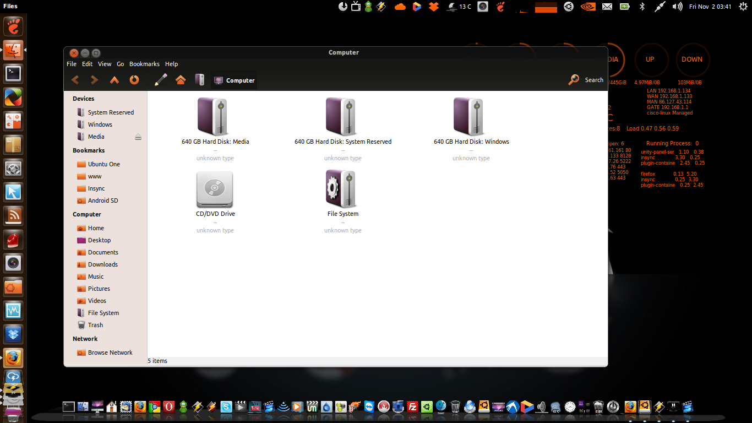Open Dropbox from the left launcher
Image resolution: width=752 pixels, height=423 pixels.
coord(13,334)
